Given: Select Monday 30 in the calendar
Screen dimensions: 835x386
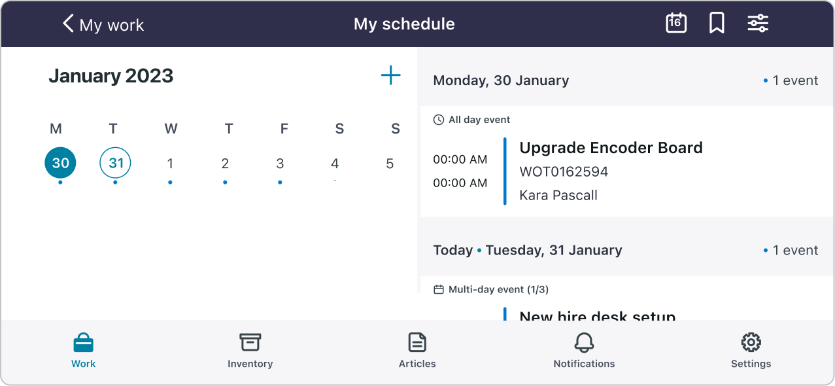Looking at the screenshot, I should coord(60,163).
